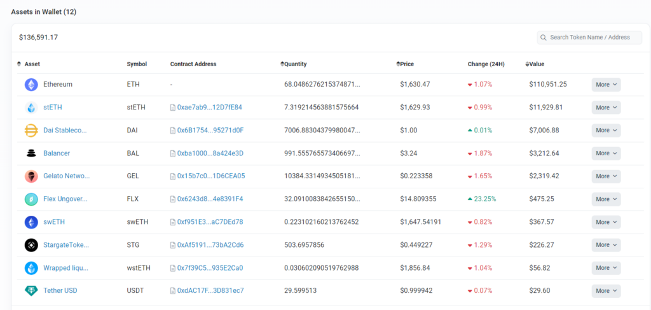Click the magnifier icon in search box
Screen dimensions: 651x310
[x=544, y=38]
